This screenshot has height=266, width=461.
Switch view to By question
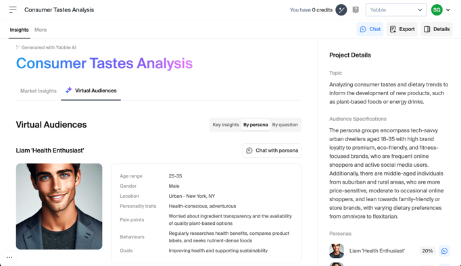tap(285, 125)
